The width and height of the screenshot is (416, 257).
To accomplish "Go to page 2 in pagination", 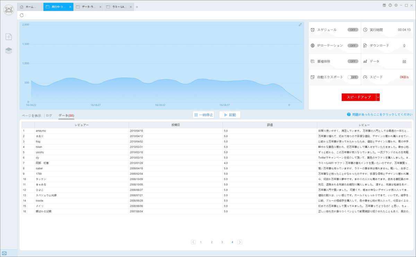I will 211,242.
